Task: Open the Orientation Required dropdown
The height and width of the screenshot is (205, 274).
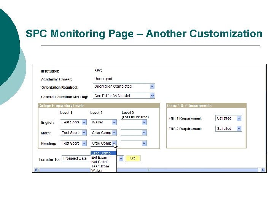Action: point(124,86)
